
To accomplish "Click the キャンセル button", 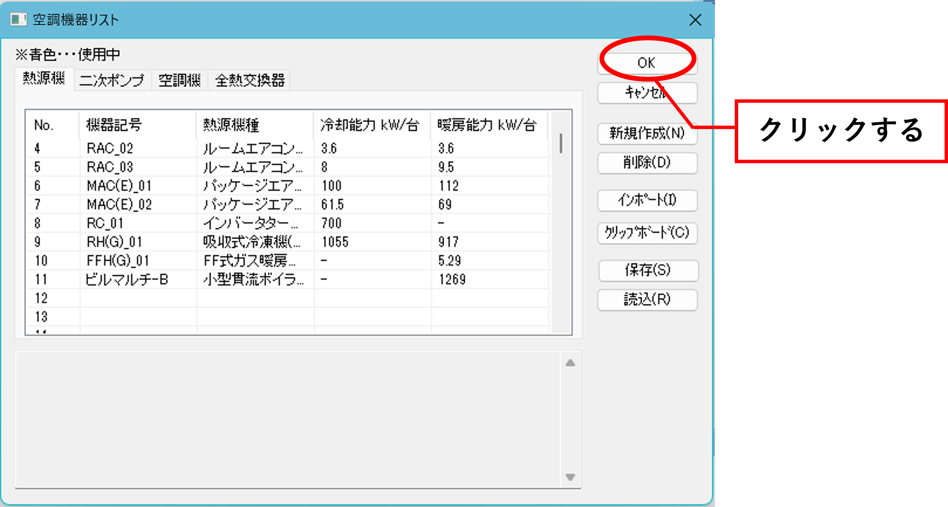I will tap(647, 93).
